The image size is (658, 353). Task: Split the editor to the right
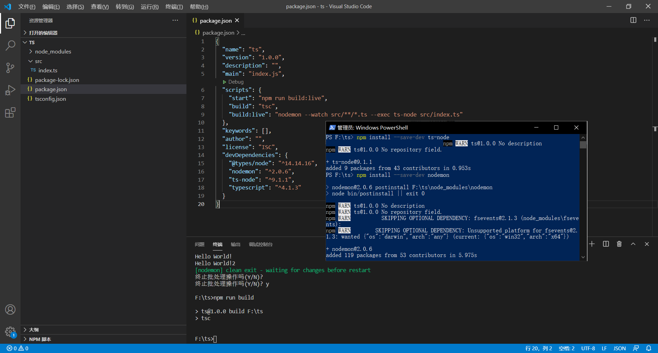click(x=633, y=20)
